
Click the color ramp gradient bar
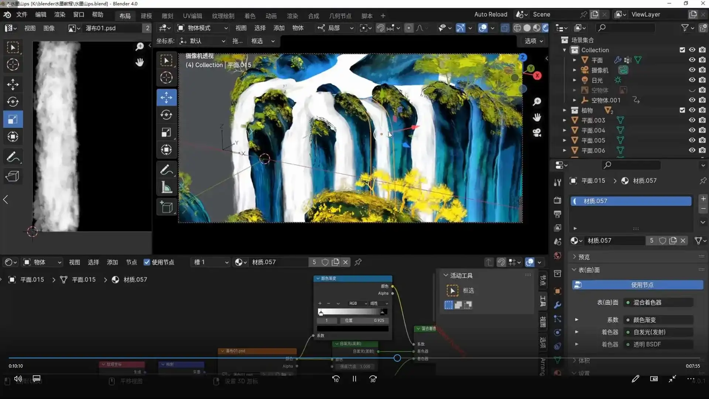click(352, 312)
